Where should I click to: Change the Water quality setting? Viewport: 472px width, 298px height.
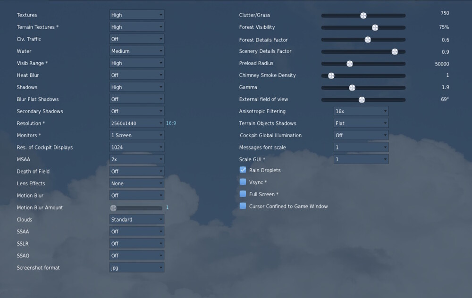(136, 50)
